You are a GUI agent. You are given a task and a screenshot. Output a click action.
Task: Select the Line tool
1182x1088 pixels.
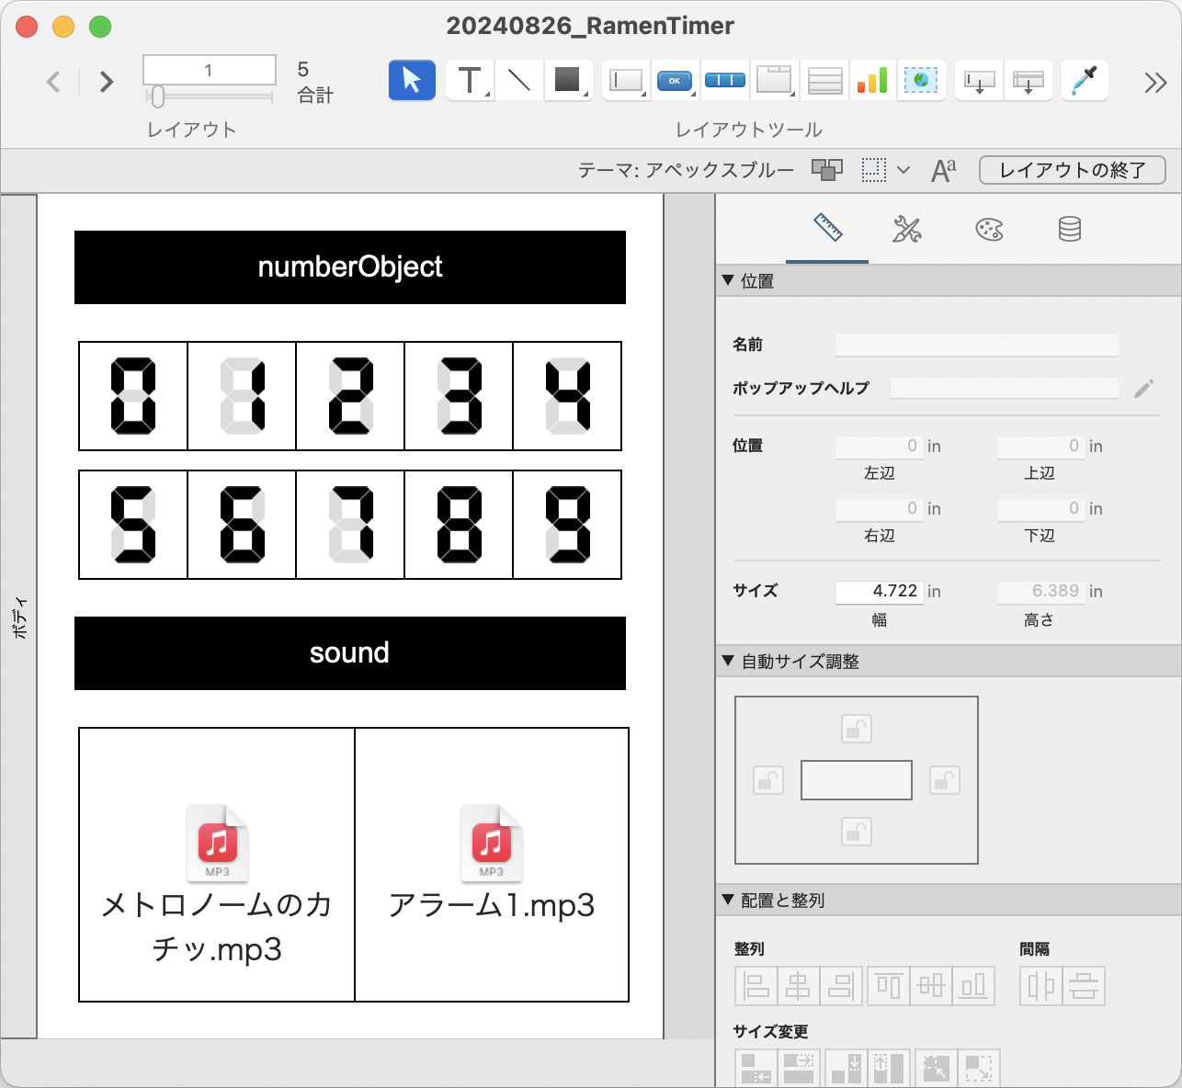tap(519, 81)
